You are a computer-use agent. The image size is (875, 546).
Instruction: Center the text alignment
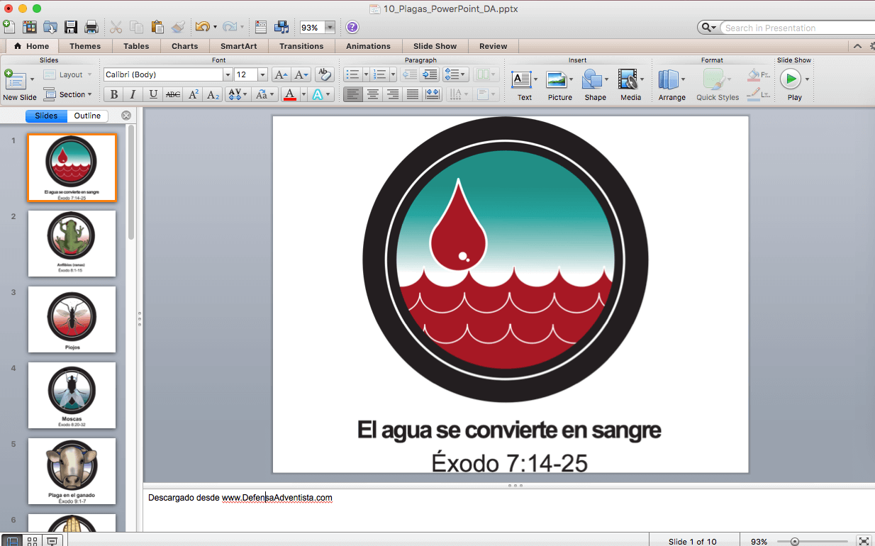pos(373,94)
